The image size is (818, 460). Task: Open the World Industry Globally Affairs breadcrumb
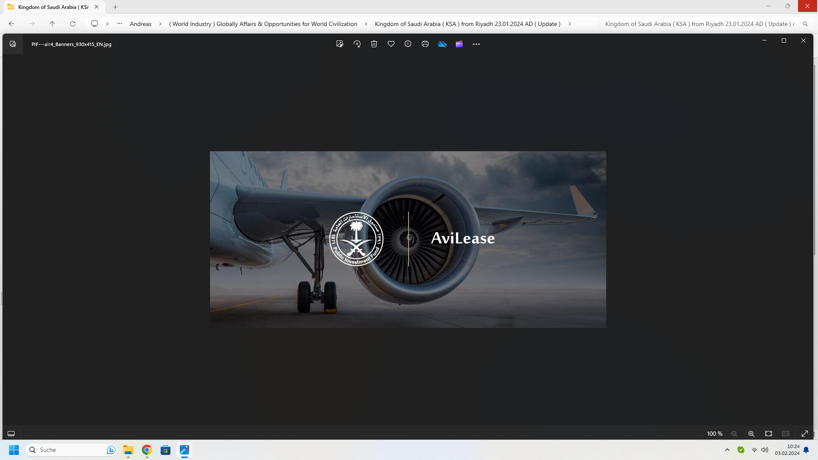pyautogui.click(x=263, y=24)
